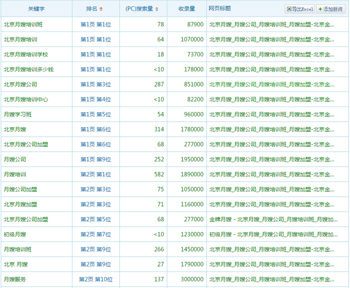
Task: Open the keyword link 北京月嫂培训学校
Action: pos(26,54)
